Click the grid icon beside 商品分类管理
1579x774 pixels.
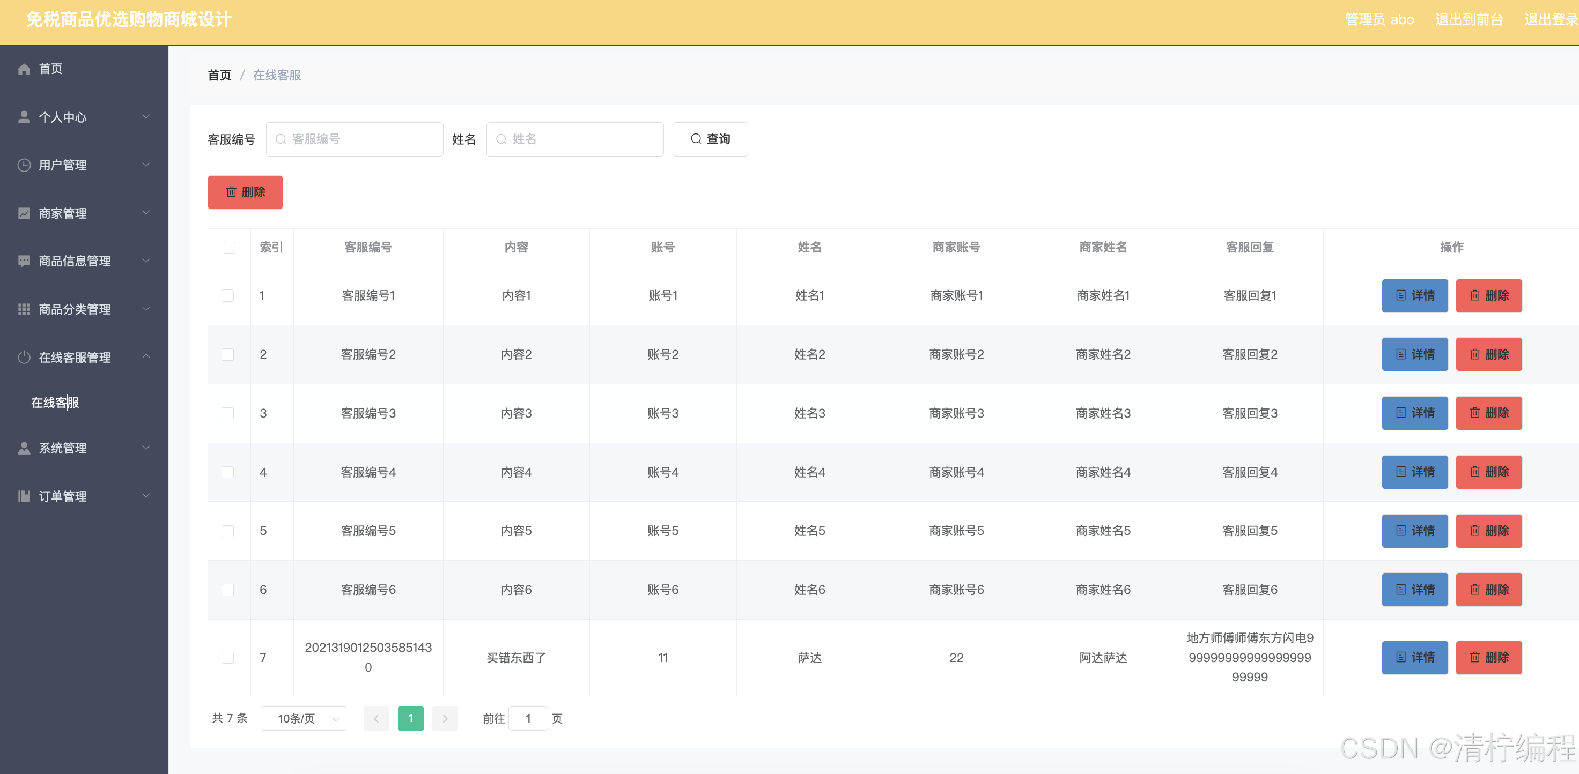[24, 309]
